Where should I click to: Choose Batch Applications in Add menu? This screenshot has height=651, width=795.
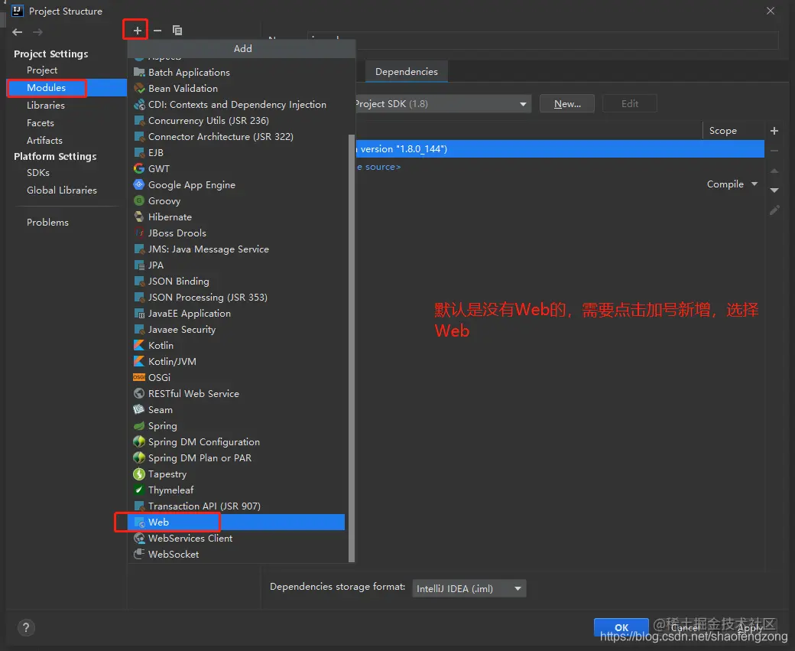point(236,72)
